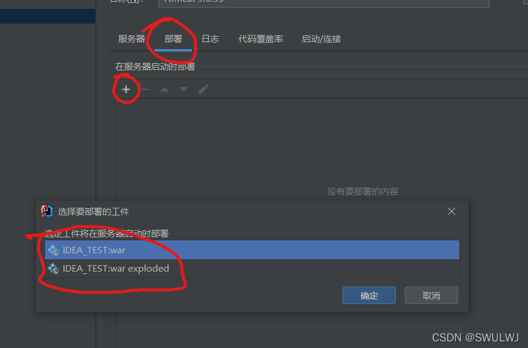Image resolution: width=528 pixels, height=348 pixels.
Task: Click the plus icon to add an artifact
Action: tap(126, 89)
